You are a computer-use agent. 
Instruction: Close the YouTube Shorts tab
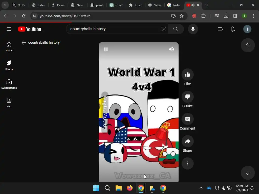[x=198, y=5]
